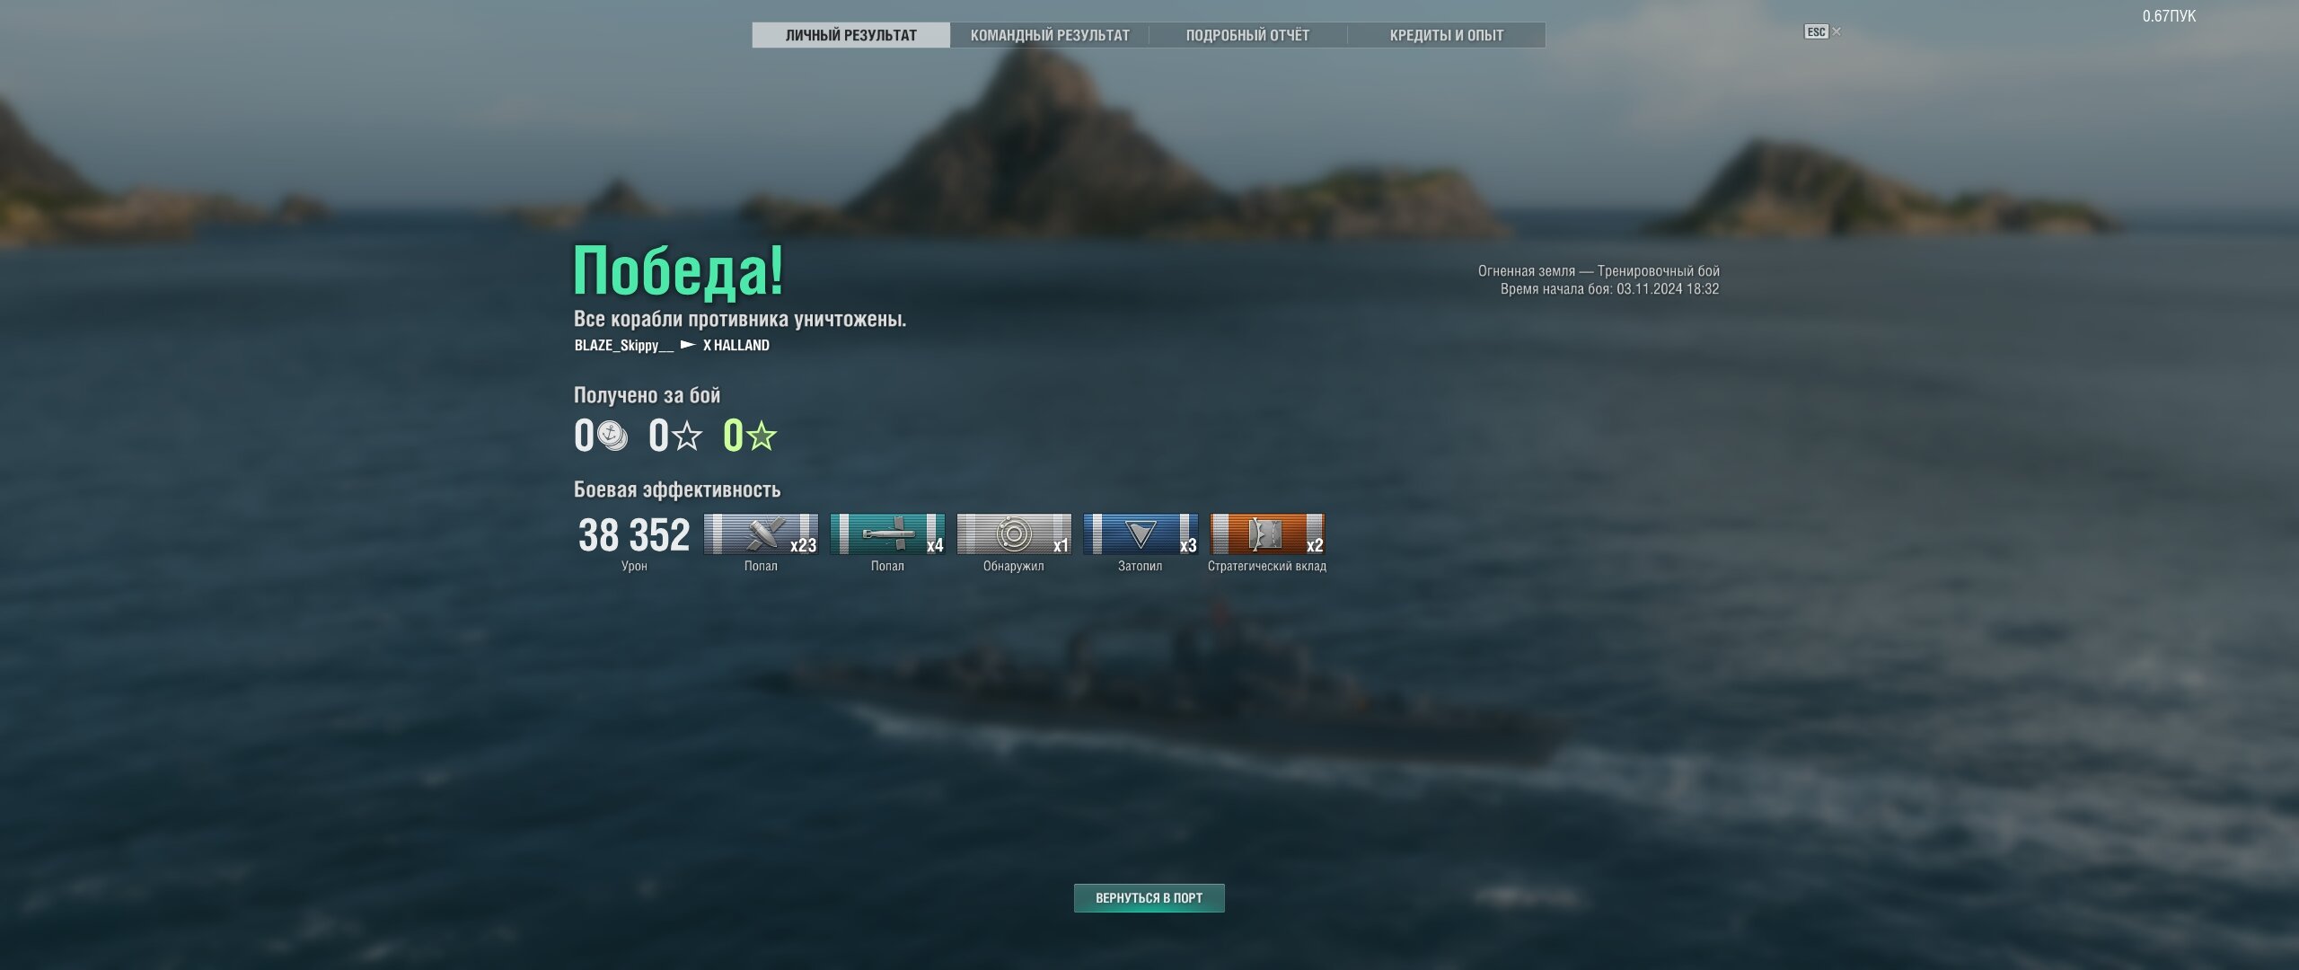Click the main battery hits ribbon x23
This screenshot has width=2299, height=970.
761,534
